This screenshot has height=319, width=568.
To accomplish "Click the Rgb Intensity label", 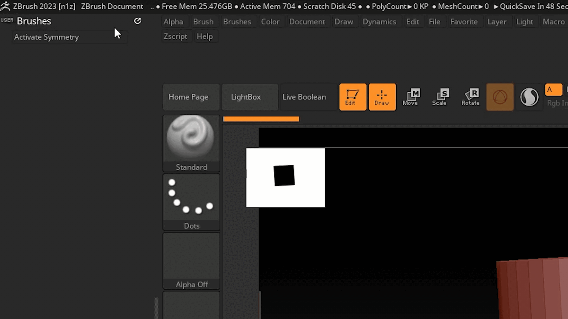I will click(x=557, y=103).
